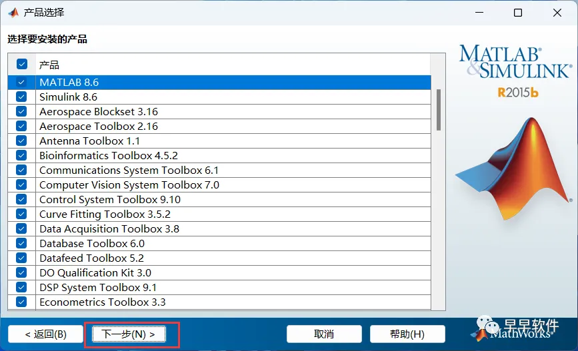The image size is (578, 351).
Task: Uncheck the MATLAB 8.6 checkbox
Action: 21,82
